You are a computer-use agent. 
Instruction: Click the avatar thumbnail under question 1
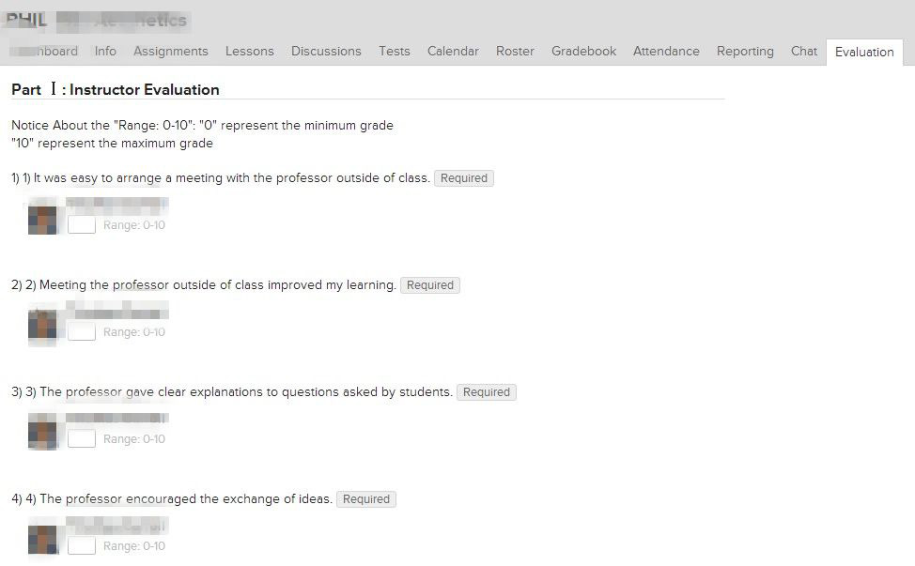point(43,220)
